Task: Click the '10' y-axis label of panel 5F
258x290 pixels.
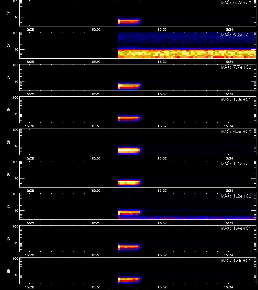Action: click(x=17, y=146)
